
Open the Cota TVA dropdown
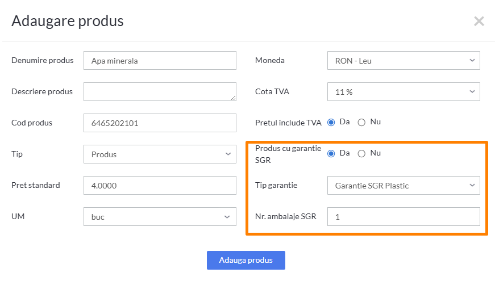[404, 92]
